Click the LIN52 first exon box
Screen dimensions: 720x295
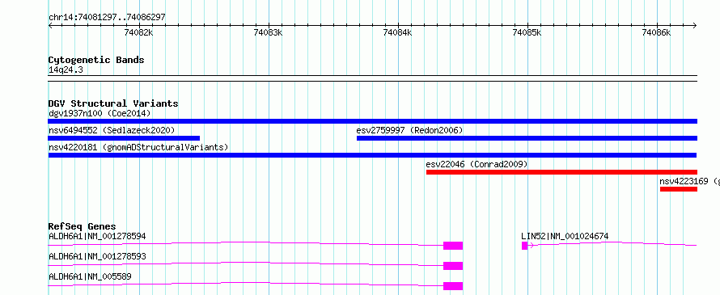(525, 246)
